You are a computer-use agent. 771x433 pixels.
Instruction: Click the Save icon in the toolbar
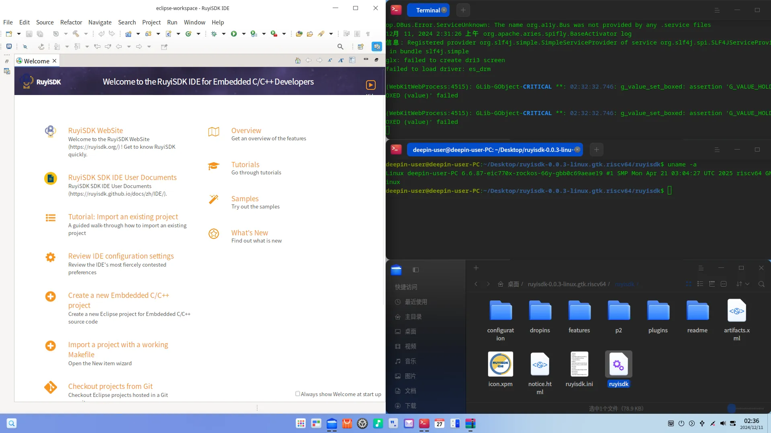click(x=29, y=34)
